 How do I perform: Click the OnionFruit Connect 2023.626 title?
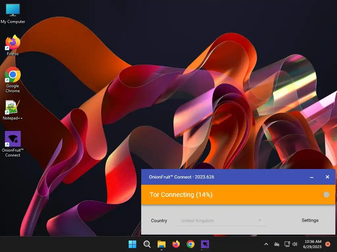(182, 177)
